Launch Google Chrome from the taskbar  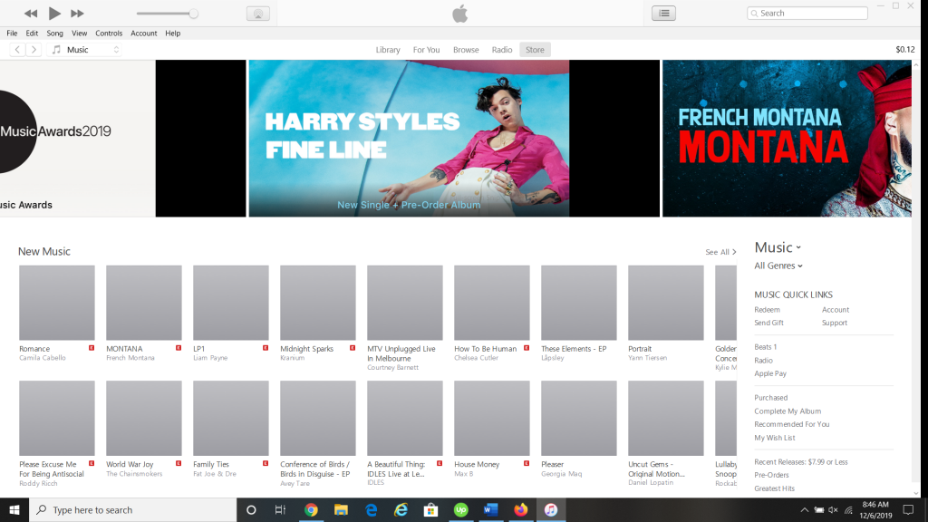tap(311, 509)
